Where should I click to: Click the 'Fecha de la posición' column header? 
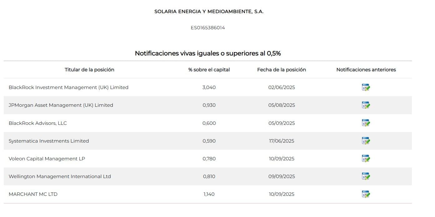click(281, 70)
